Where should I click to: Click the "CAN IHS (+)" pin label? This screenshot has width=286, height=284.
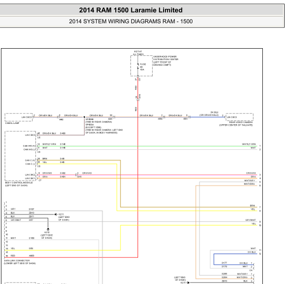pos(29,146)
